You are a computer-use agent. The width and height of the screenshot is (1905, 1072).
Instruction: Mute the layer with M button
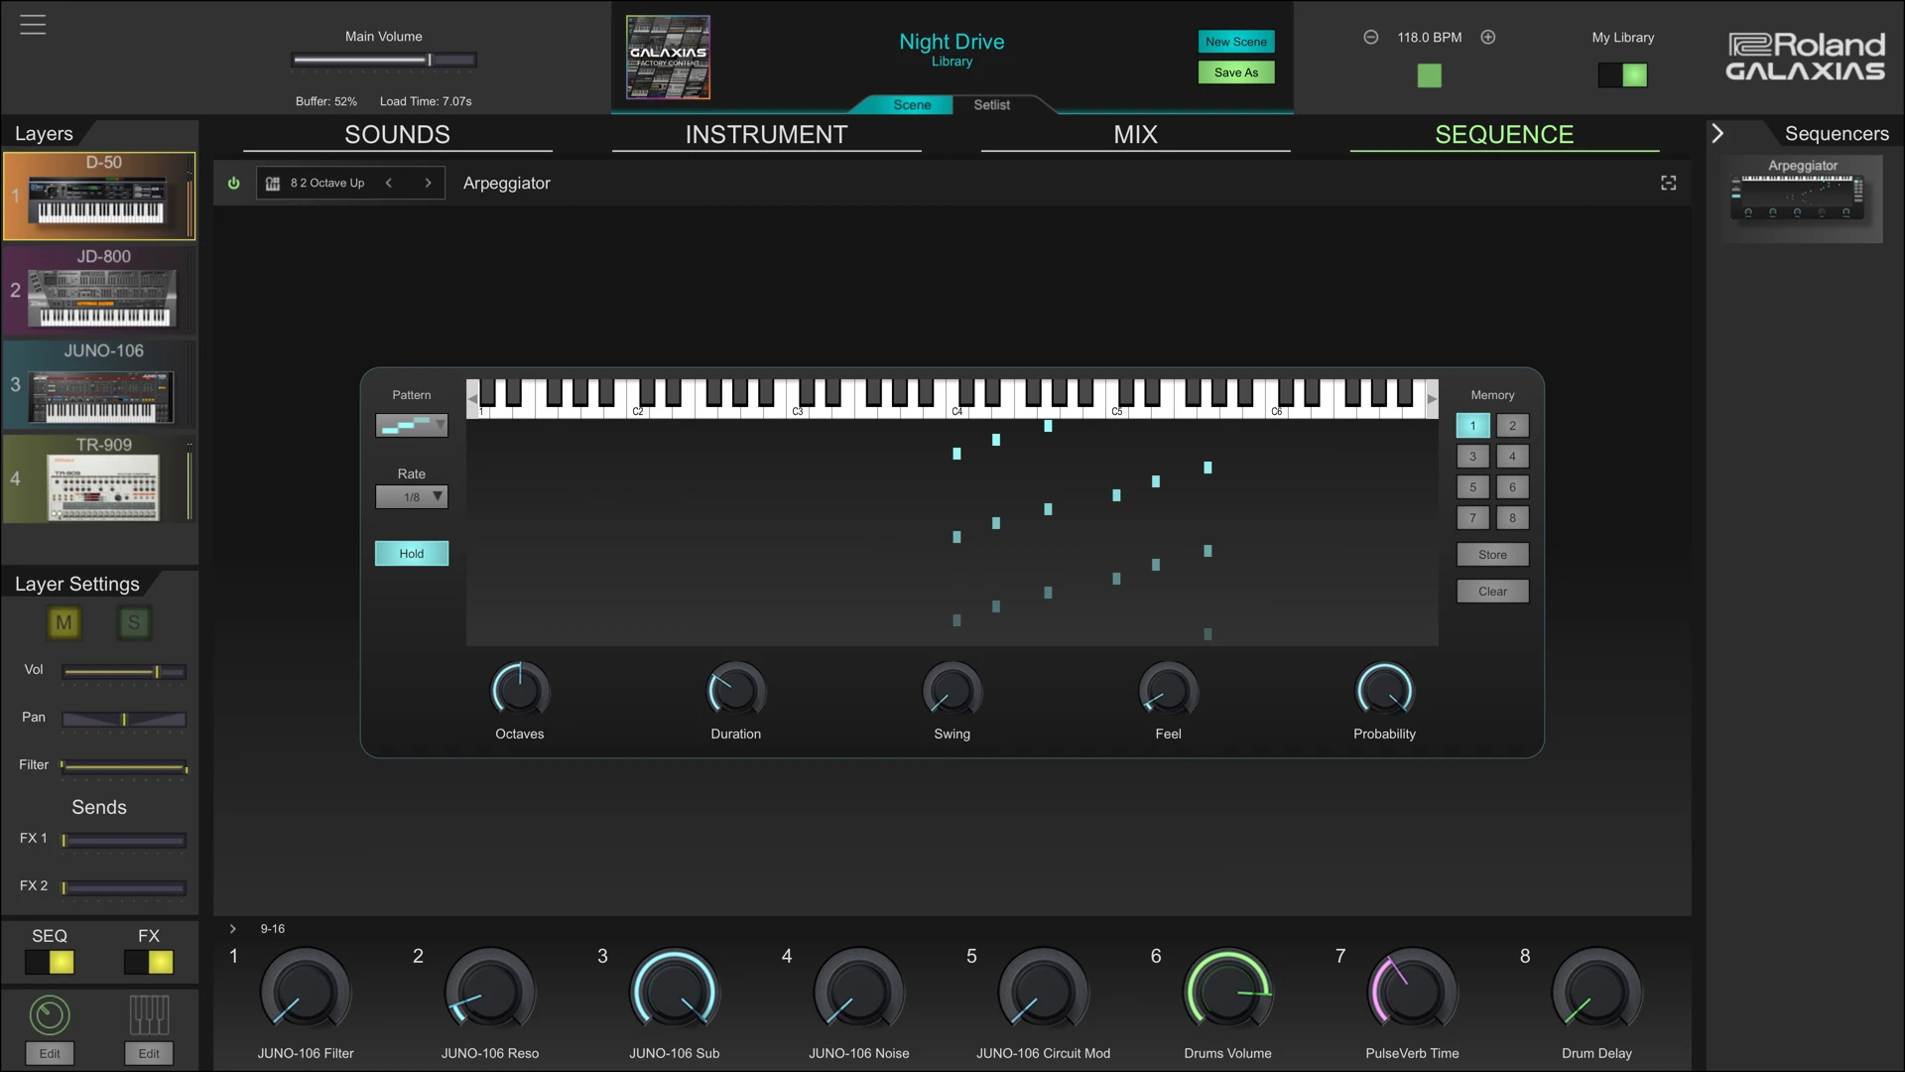(63, 623)
